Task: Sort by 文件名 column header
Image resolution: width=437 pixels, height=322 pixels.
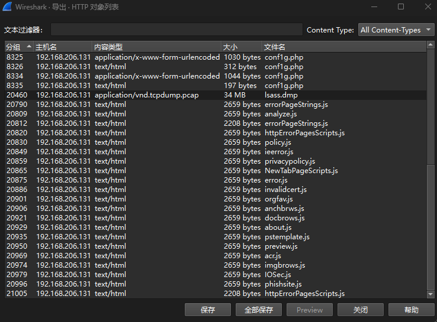Action: [x=344, y=47]
